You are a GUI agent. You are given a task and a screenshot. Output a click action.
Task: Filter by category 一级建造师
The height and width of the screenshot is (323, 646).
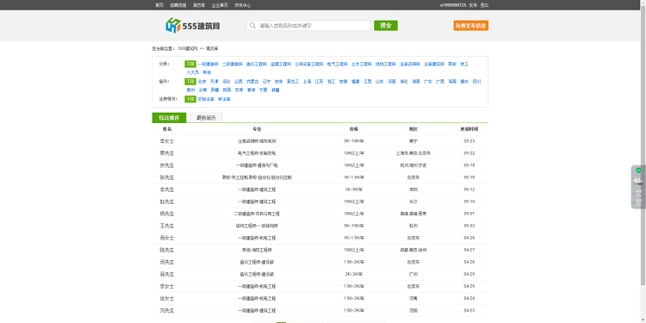coord(208,65)
